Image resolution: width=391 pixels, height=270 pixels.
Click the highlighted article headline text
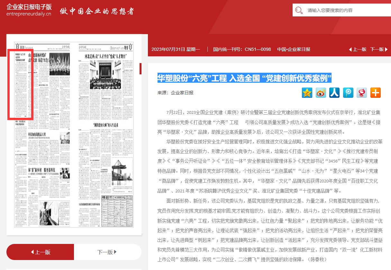click(244, 78)
